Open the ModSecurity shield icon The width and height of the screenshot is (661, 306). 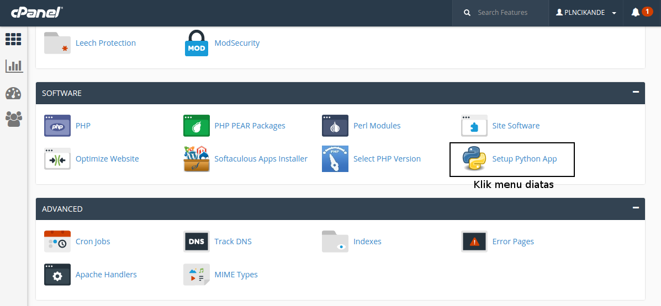(197, 43)
